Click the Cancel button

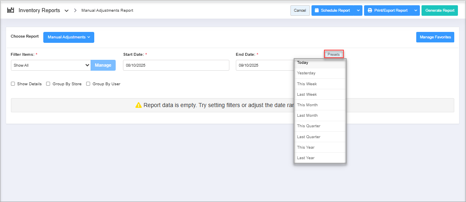[300, 11]
